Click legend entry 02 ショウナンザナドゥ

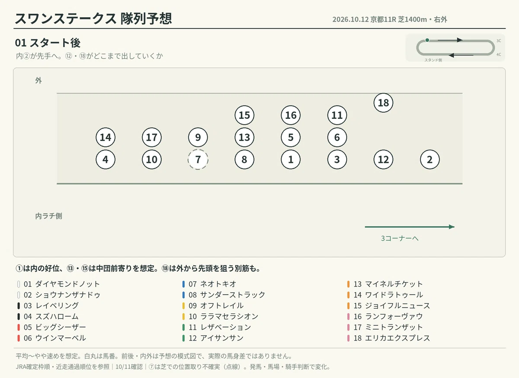pyautogui.click(x=59, y=295)
